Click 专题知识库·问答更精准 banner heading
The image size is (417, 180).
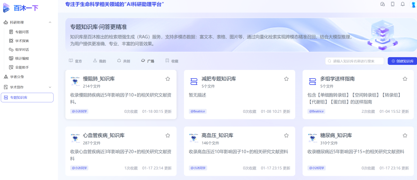coord(98,27)
